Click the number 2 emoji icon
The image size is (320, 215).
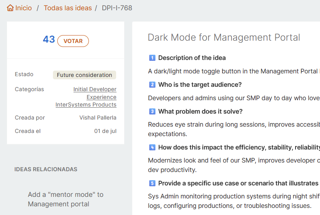[152, 85]
